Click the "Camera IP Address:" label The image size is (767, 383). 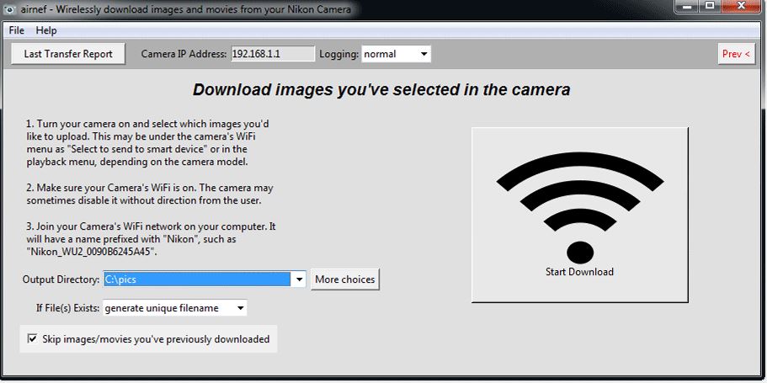click(x=184, y=54)
